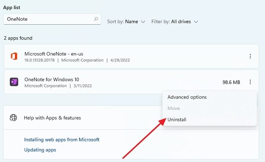Click the greyed-out Move menu entry
The image size is (265, 162).
pyautogui.click(x=173, y=109)
